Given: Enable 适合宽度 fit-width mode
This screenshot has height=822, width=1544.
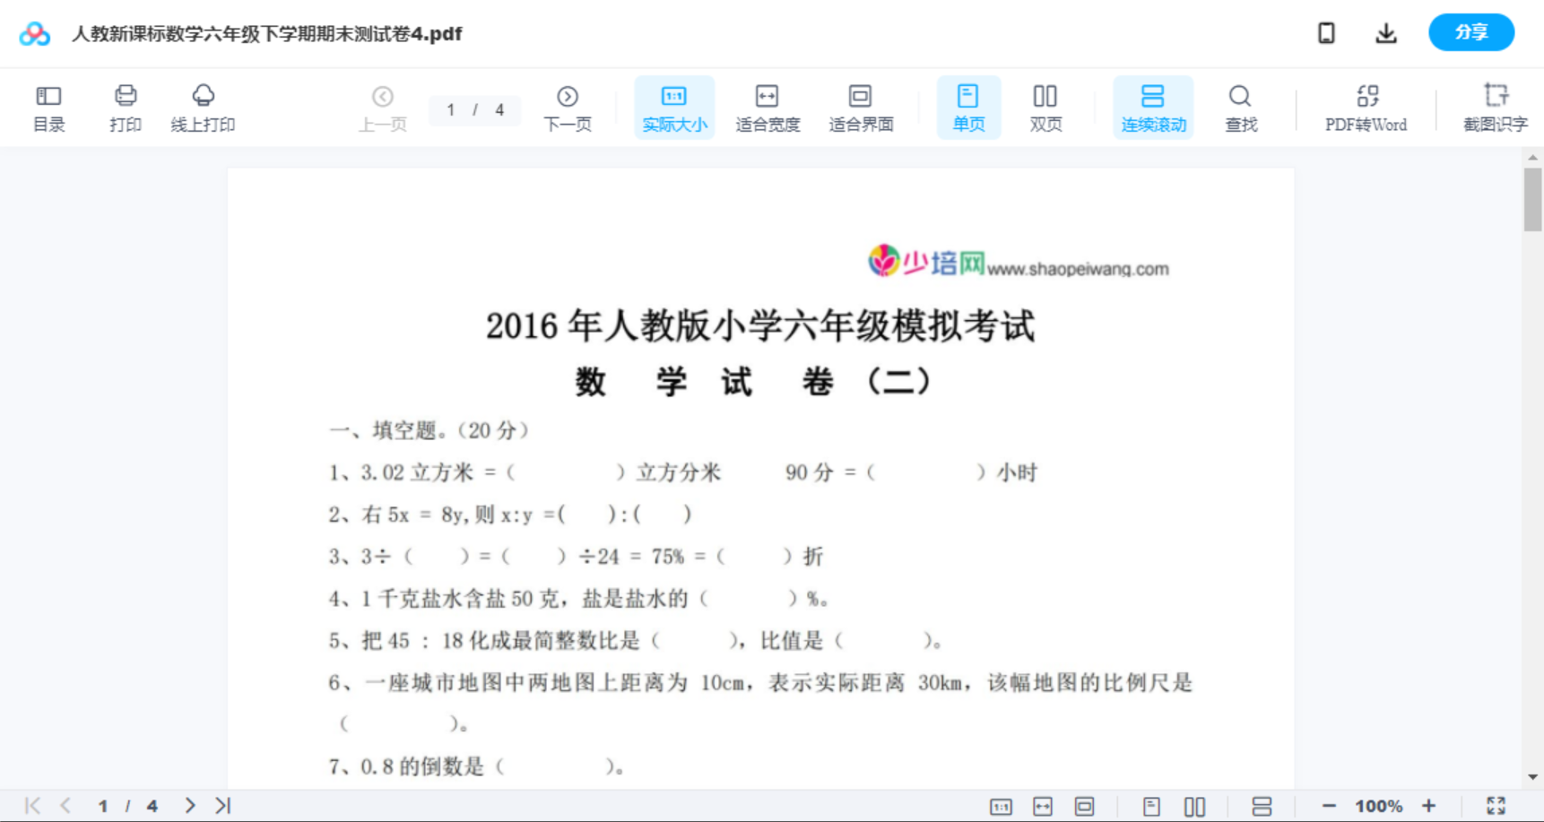Looking at the screenshot, I should [x=768, y=107].
